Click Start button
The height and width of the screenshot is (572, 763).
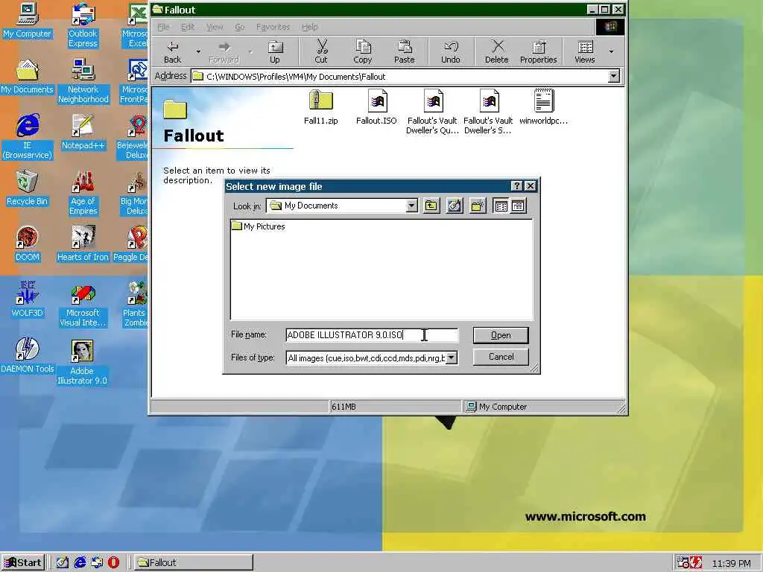point(23,563)
